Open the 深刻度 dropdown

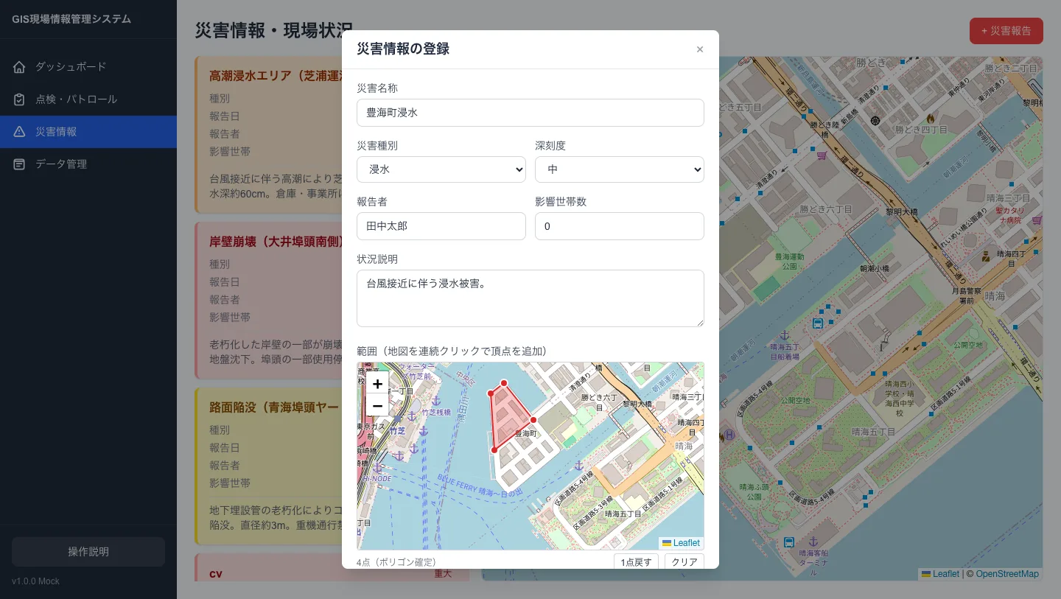click(x=620, y=169)
